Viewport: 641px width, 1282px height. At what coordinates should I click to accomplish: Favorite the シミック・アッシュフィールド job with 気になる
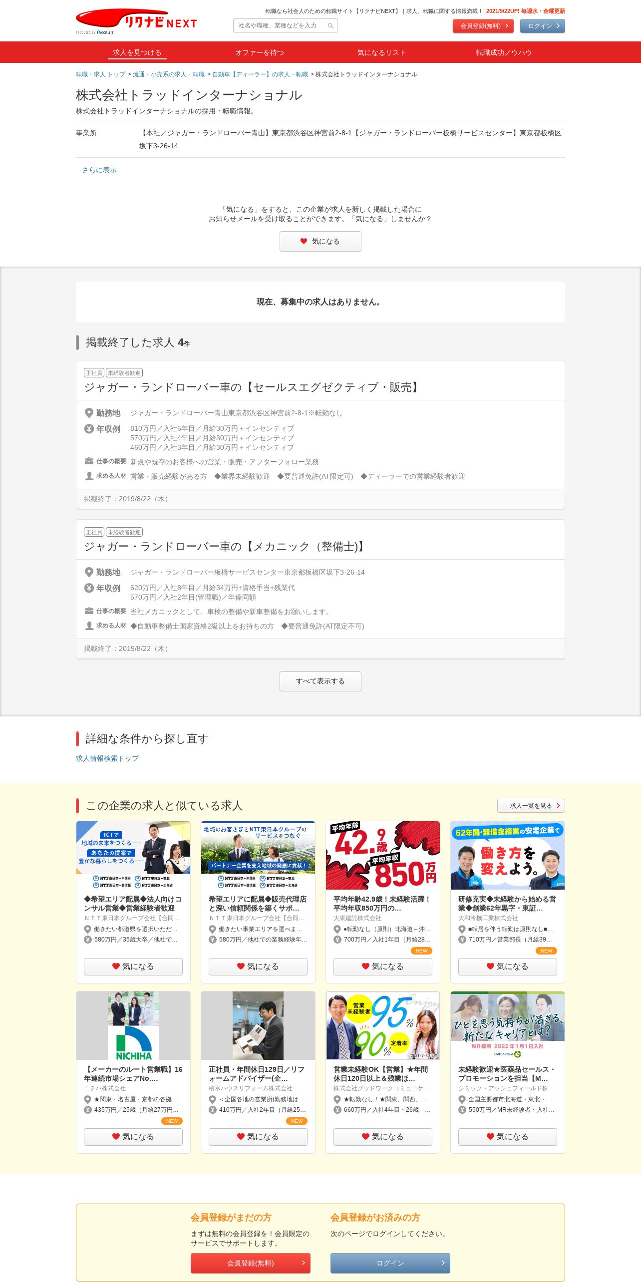(x=508, y=1137)
